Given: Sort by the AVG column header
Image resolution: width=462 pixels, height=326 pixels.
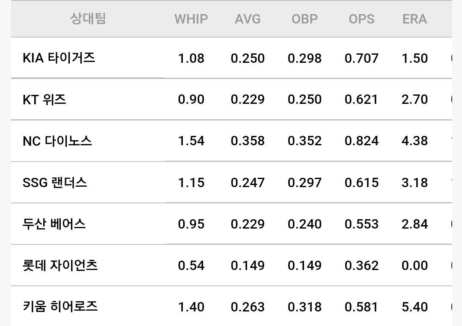Looking at the screenshot, I should [x=248, y=19].
